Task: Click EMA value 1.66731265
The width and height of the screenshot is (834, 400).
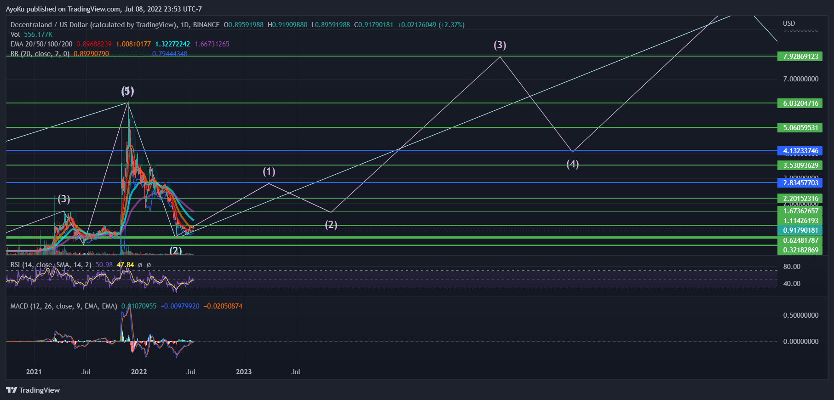Action: [212, 44]
